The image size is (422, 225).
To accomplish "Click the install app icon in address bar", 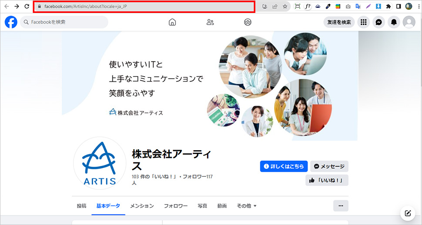I will (x=265, y=7).
